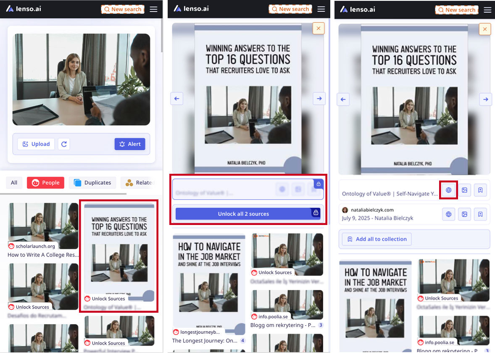Click image search icon in Ontology of Value row
495x353 pixels.
point(465,190)
